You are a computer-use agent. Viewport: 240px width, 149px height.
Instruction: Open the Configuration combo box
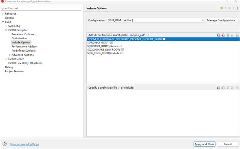point(156,20)
